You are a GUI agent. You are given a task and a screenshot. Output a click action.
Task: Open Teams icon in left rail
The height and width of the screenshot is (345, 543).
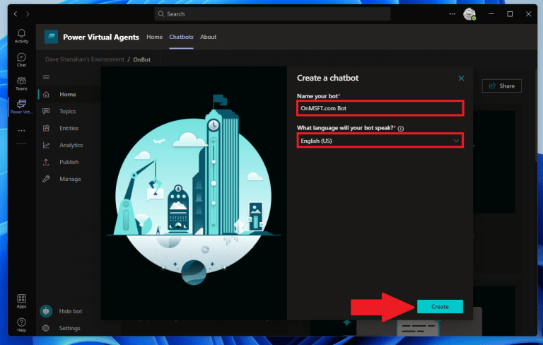tap(21, 83)
